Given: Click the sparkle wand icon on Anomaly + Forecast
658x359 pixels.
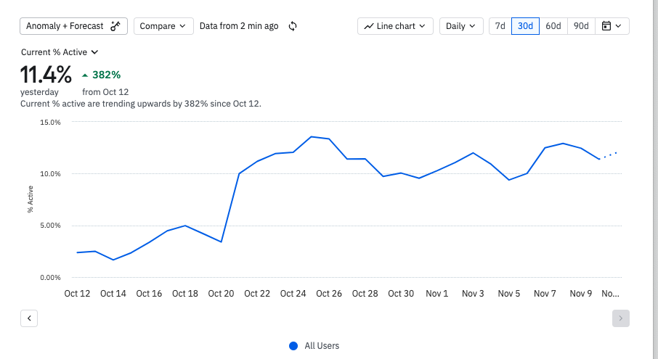Looking at the screenshot, I should click(115, 26).
